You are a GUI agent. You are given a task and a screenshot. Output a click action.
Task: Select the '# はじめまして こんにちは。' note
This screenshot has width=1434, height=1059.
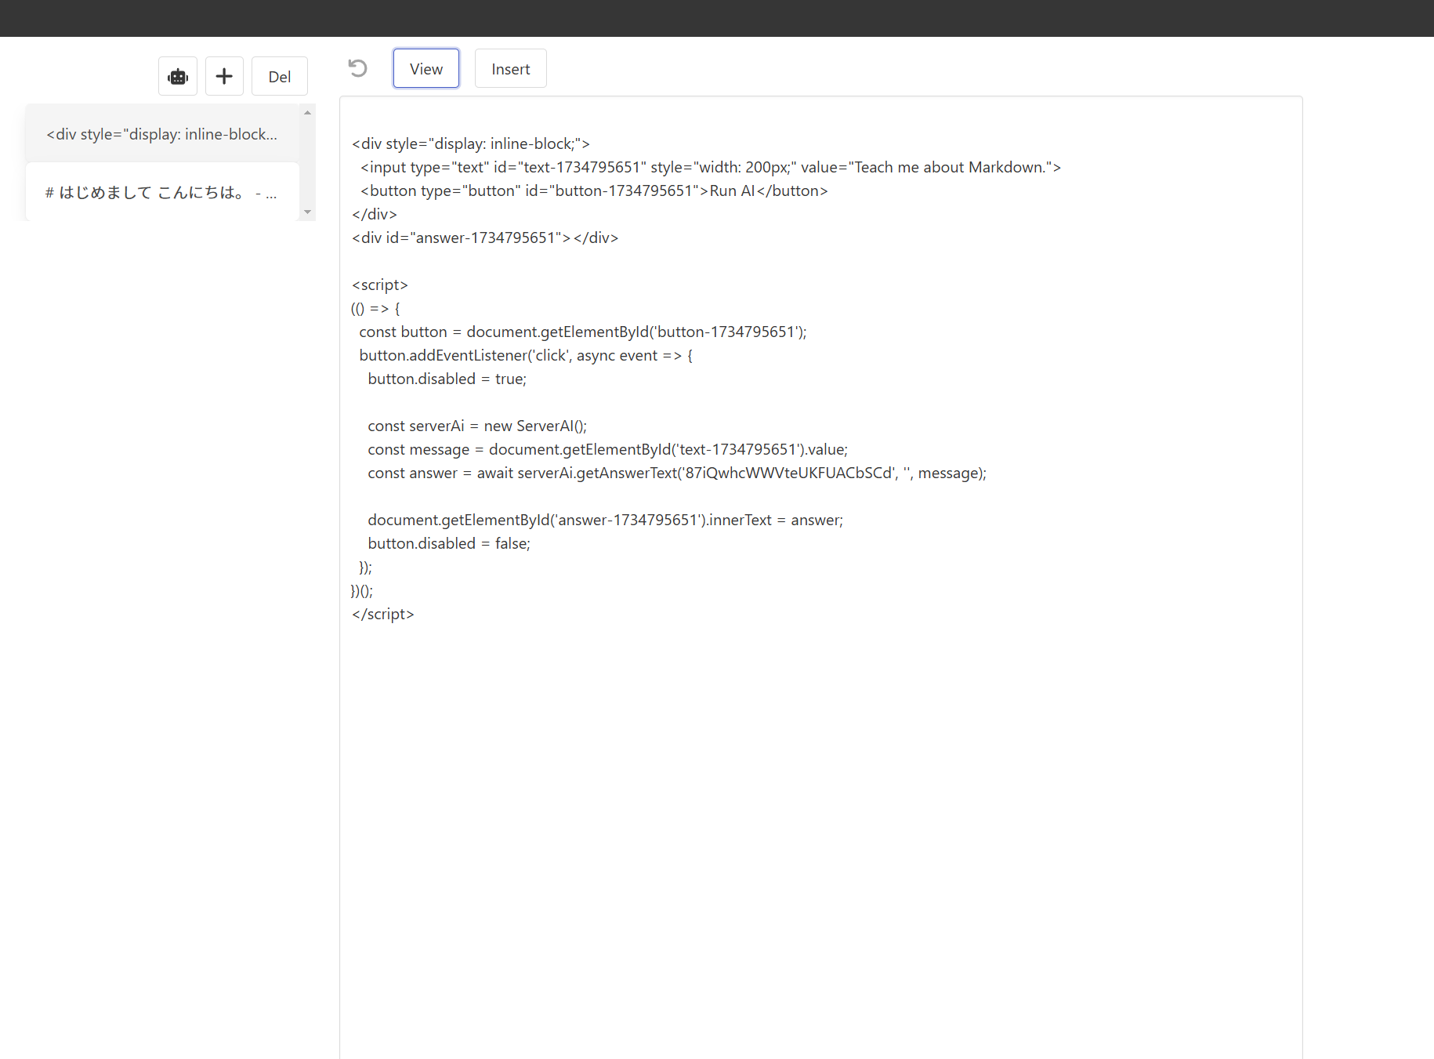click(x=162, y=192)
